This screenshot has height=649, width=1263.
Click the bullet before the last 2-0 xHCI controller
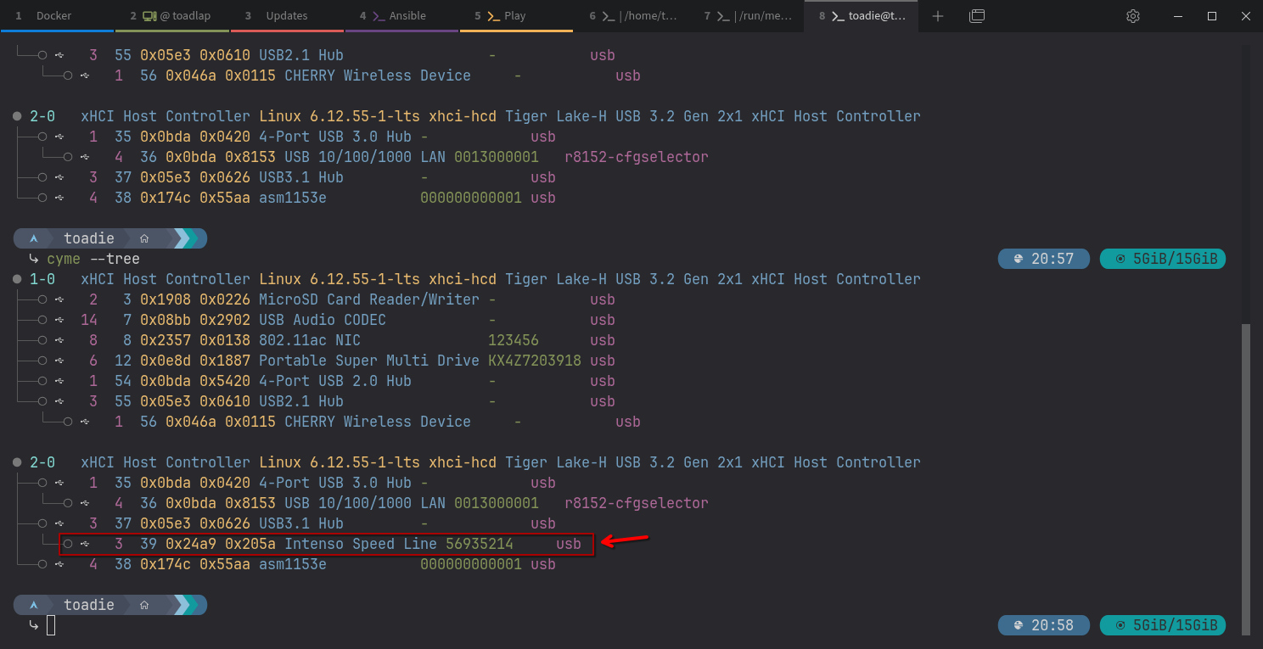click(x=17, y=462)
